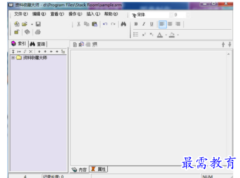The height and width of the screenshot is (178, 240).
Task: Click the next record down arrow
Action: [x=229, y=45]
